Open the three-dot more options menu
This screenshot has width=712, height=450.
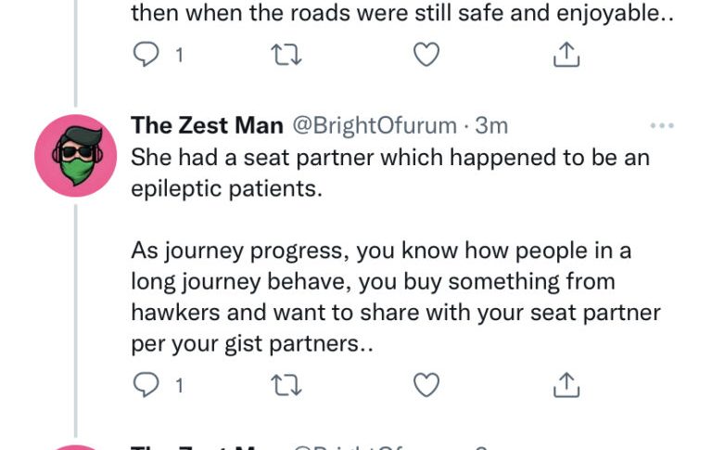pyautogui.click(x=662, y=125)
